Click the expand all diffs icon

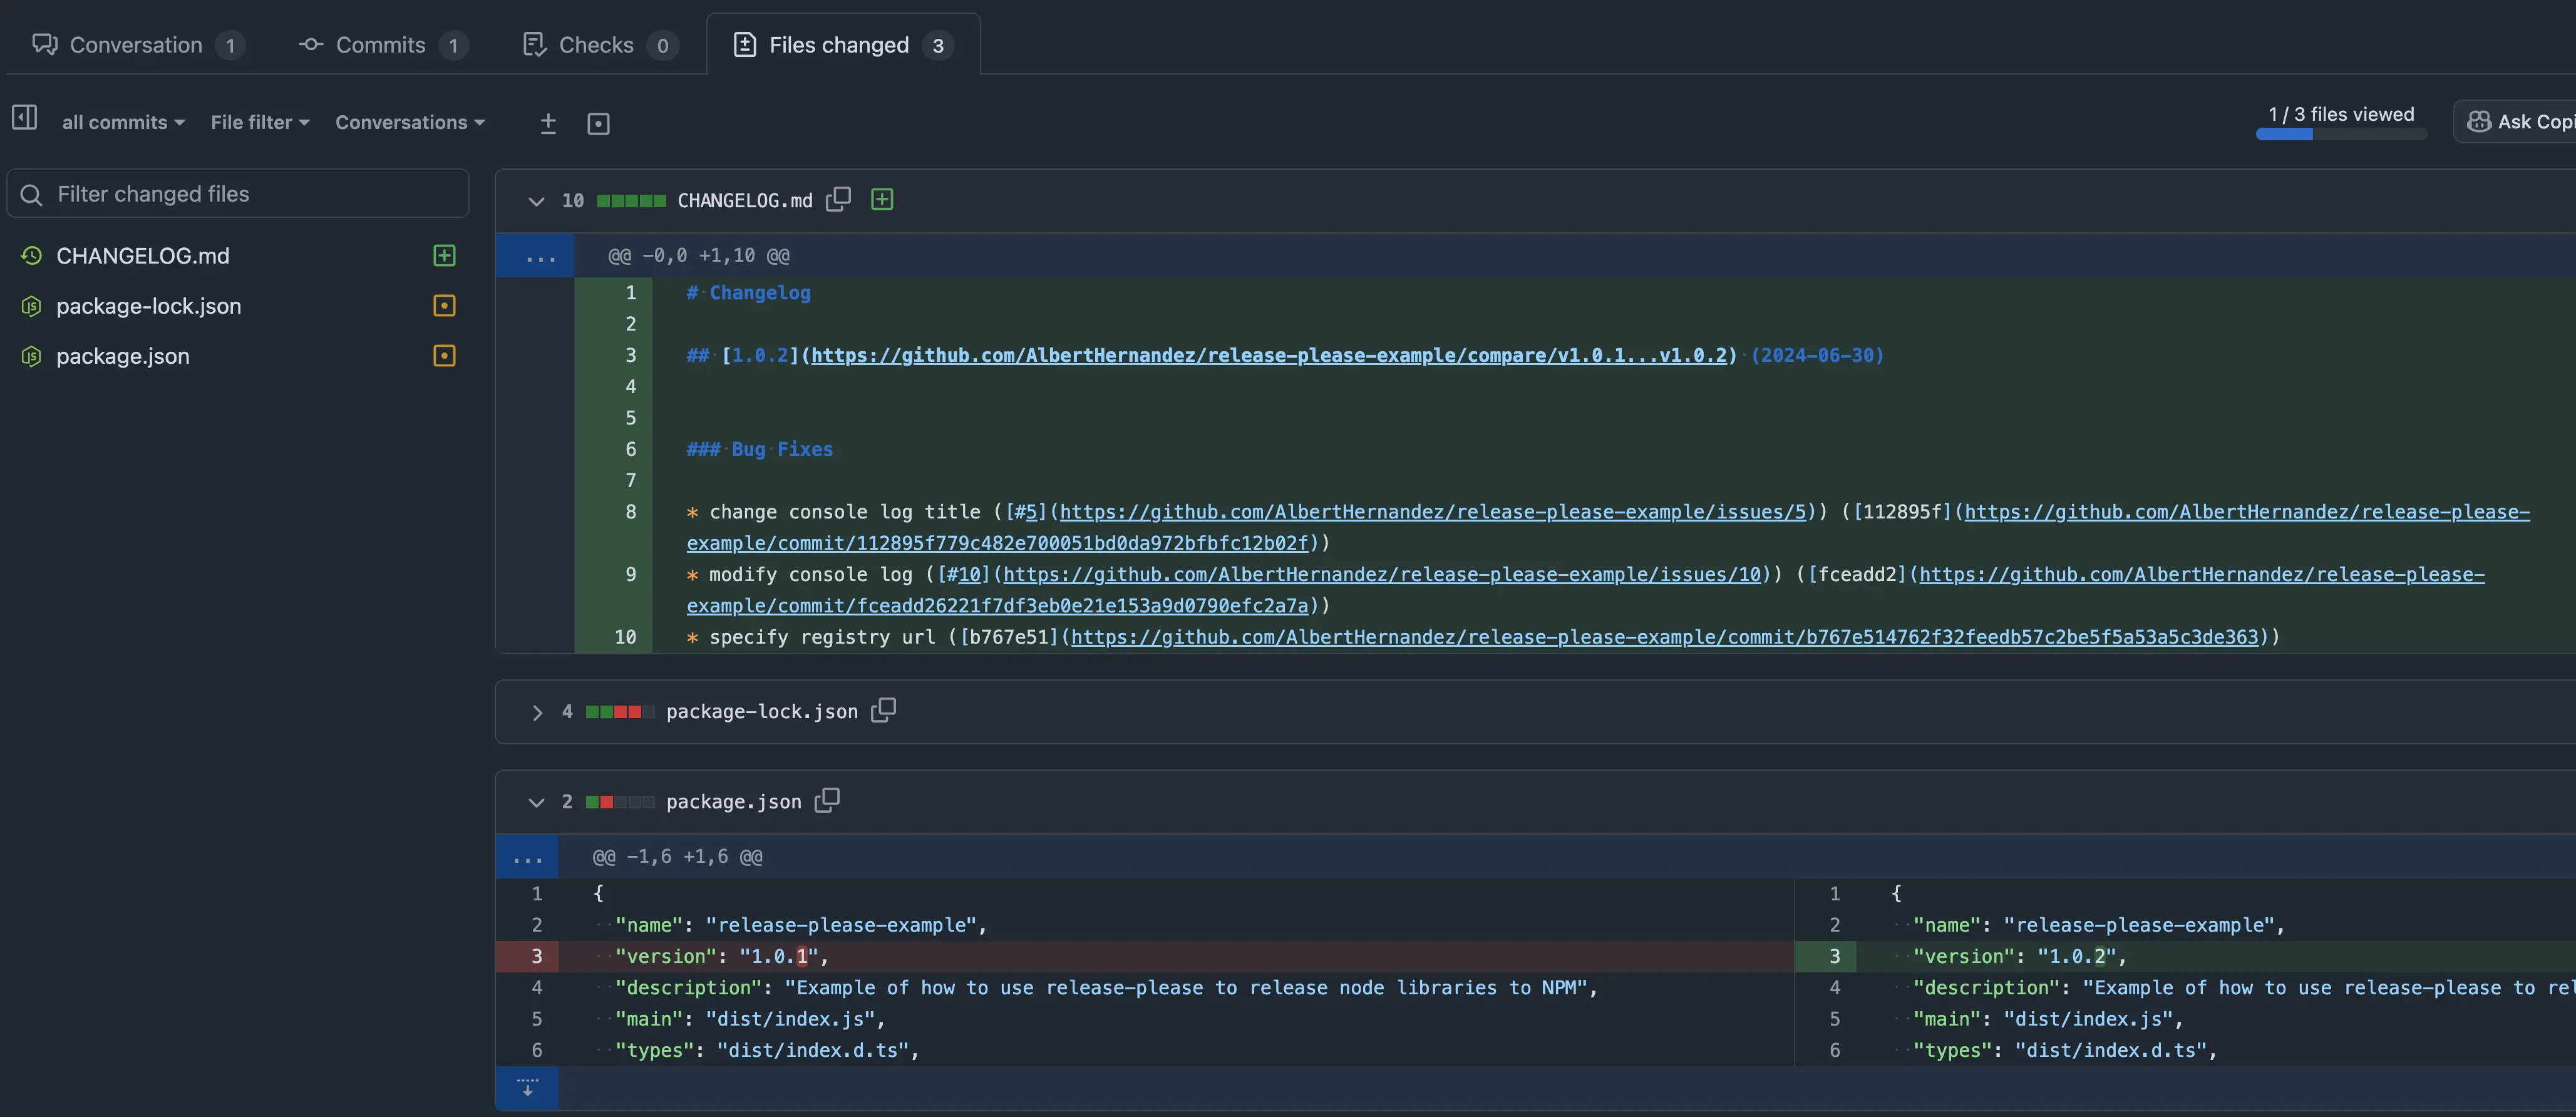(x=548, y=123)
